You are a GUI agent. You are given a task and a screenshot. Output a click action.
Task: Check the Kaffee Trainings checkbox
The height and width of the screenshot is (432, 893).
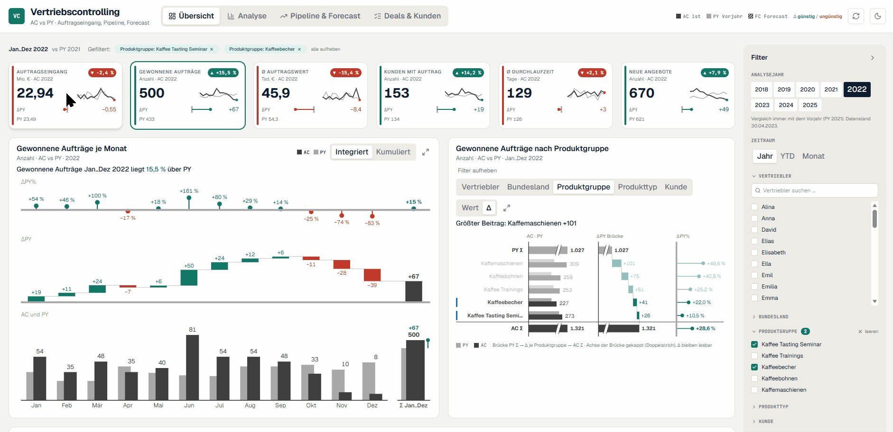(754, 356)
